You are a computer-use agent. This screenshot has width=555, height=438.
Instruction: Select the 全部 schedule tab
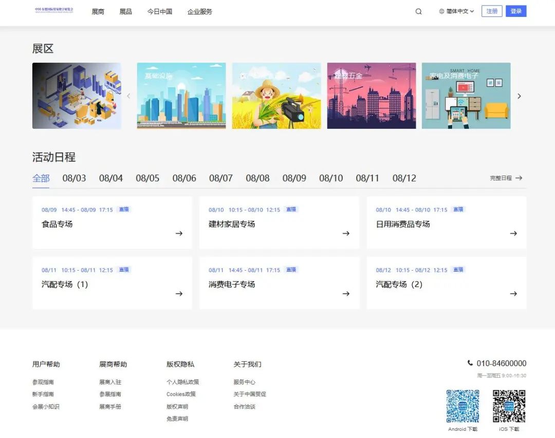[x=41, y=178]
